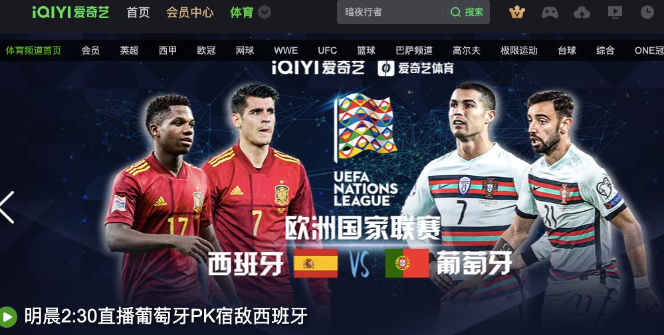
Task: Open the 首页 menu item
Action: coord(138,12)
